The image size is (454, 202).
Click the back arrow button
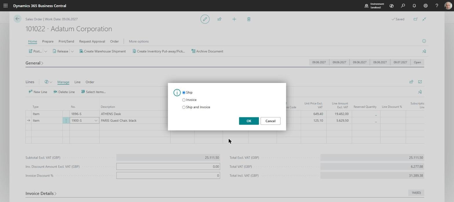(x=17, y=19)
